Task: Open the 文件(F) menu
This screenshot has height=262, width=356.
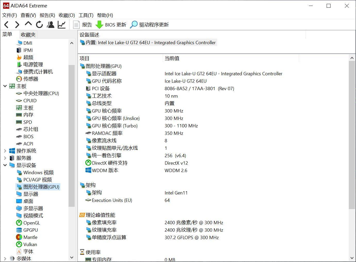Action: [10, 15]
